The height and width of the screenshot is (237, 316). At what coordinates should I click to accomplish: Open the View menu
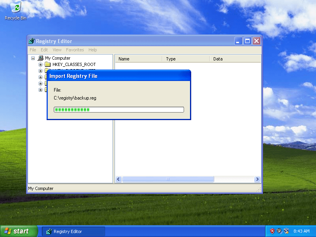click(x=57, y=50)
